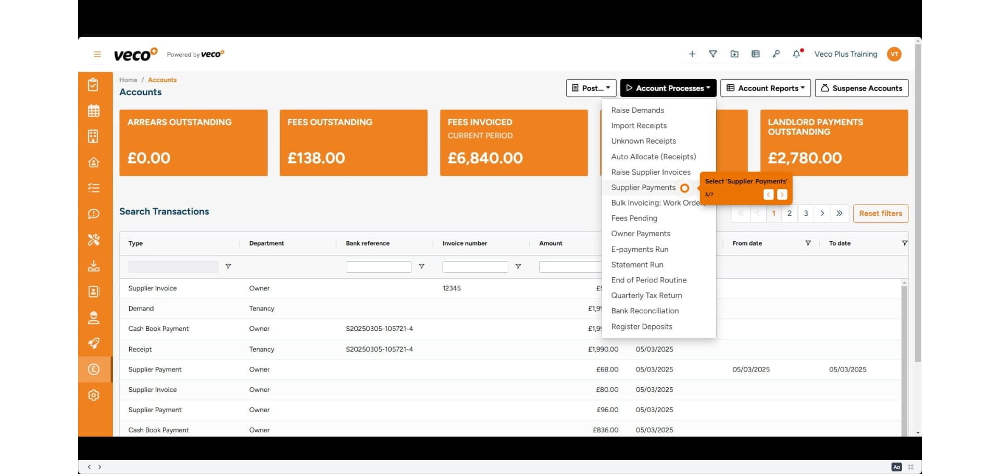Image resolution: width=1000 pixels, height=474 pixels.
Task: Go to previous step in tutorial tooltip
Action: [x=769, y=195]
